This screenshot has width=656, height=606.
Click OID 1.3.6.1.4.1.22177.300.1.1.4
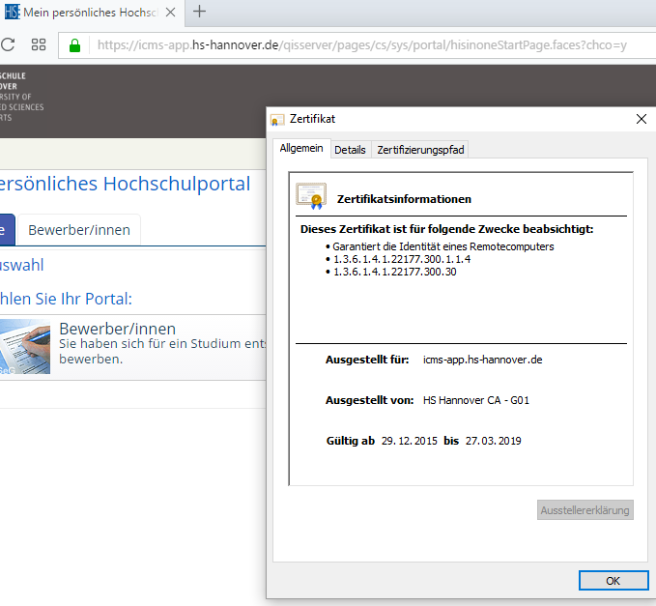click(402, 259)
